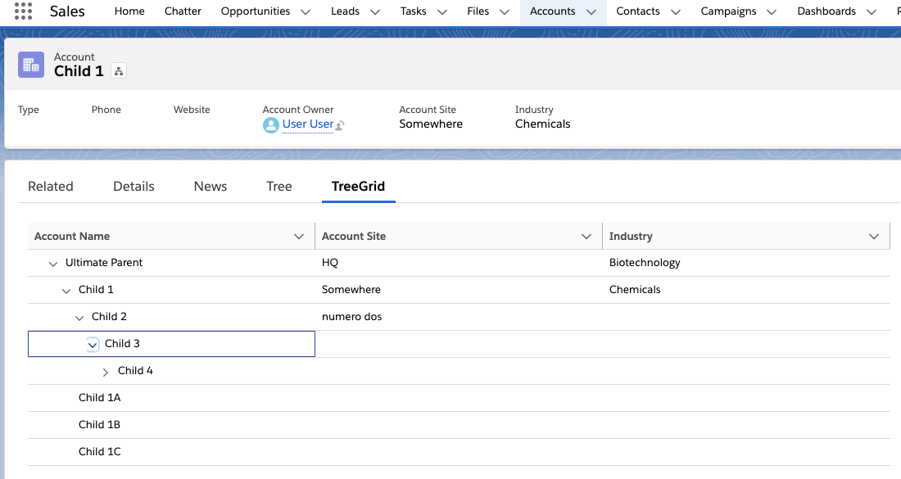
Task: Switch to the Details tab
Action: [134, 187]
